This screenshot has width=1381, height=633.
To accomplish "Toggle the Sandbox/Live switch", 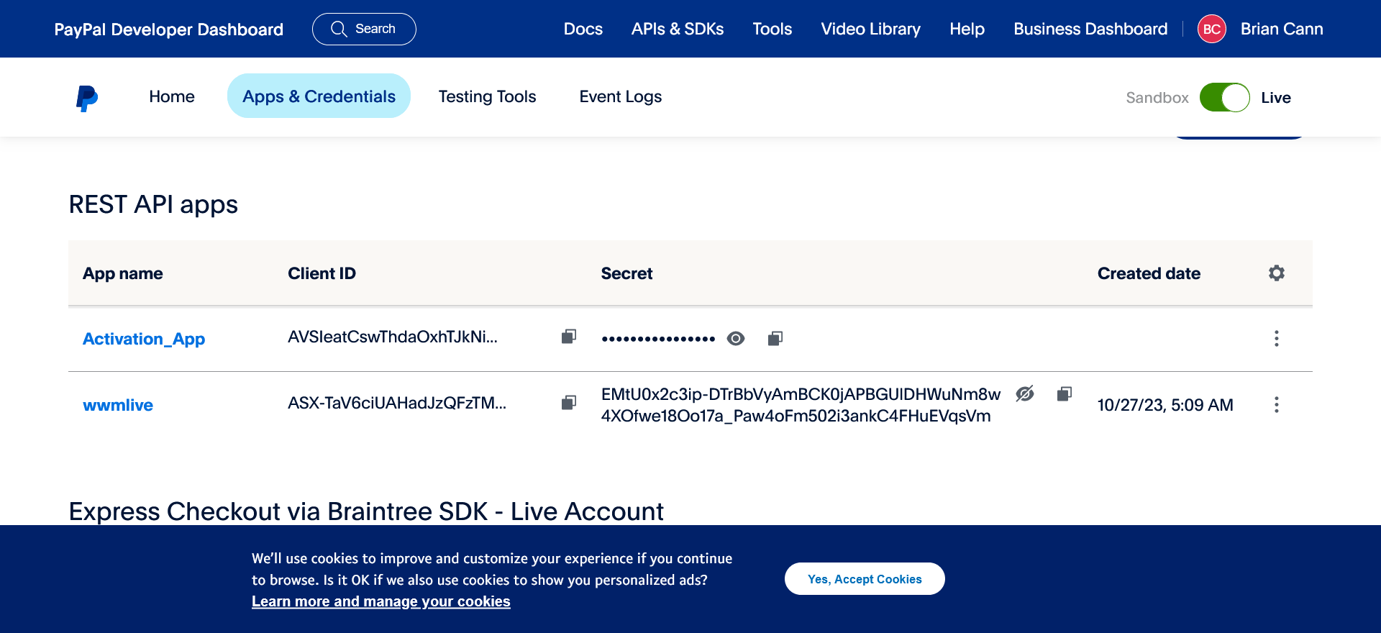I will pyautogui.click(x=1225, y=97).
